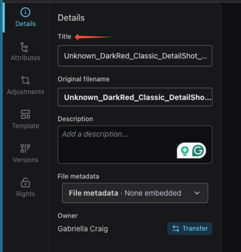Click the File metadata chevron arrow
Image resolution: width=241 pixels, height=252 pixels.
pyautogui.click(x=197, y=193)
